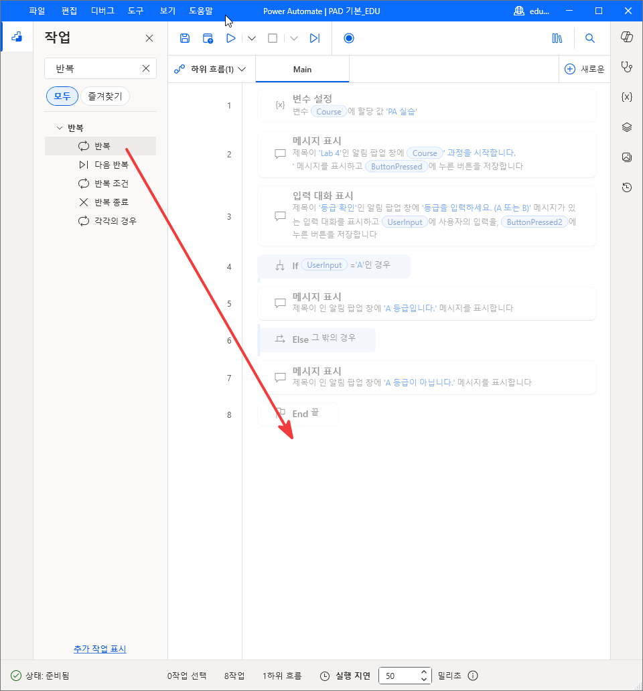The height and width of the screenshot is (691, 643).
Task: Open the 디버그 menu
Action: click(x=102, y=11)
